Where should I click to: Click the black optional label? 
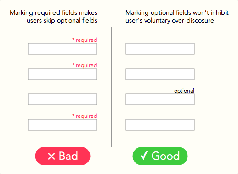tap(184, 91)
